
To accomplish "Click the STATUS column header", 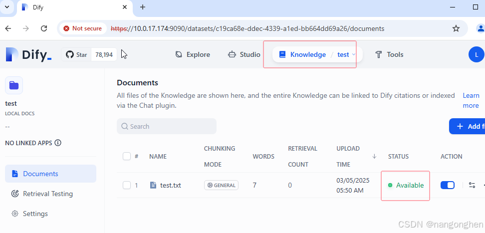I will coord(398,157).
